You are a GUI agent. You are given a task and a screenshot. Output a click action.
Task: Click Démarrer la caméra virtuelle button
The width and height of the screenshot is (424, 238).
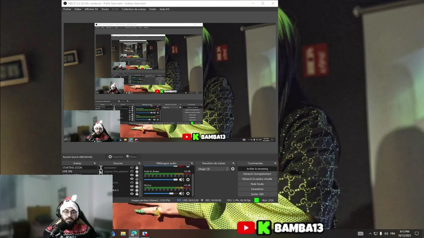tap(257, 179)
